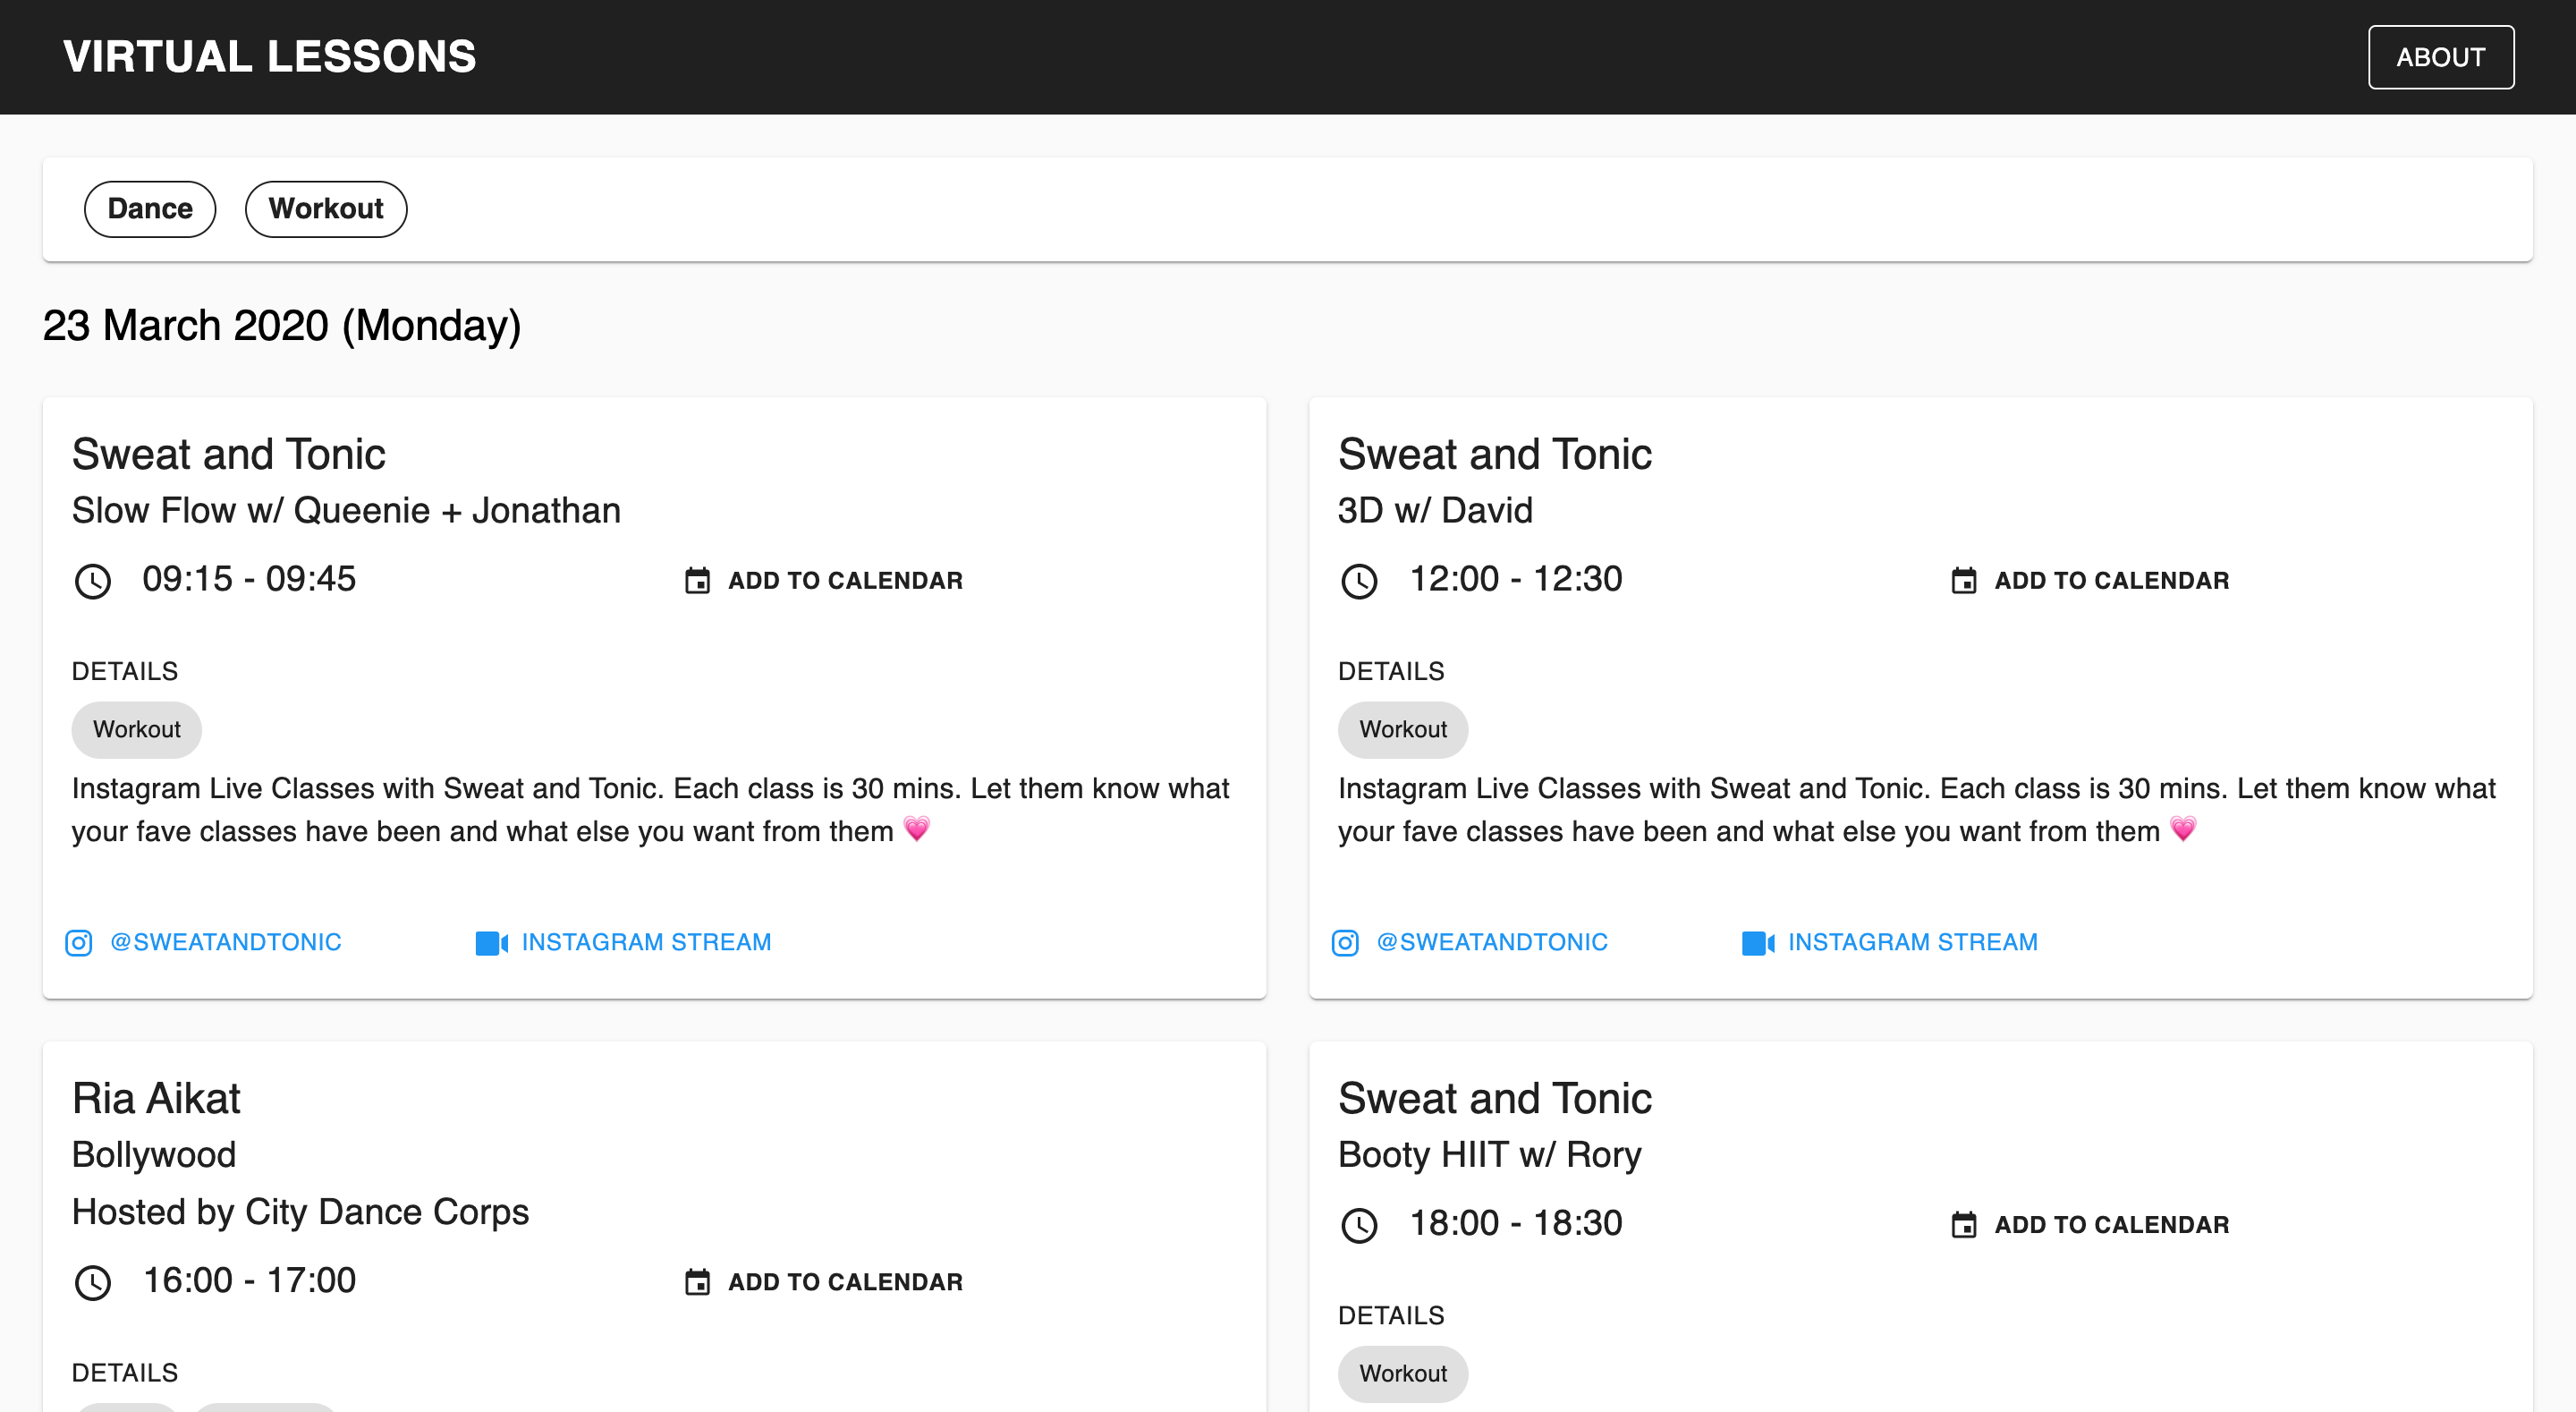Click Instagram icon in Slow Flow card
The height and width of the screenshot is (1412, 2576).
(78, 942)
